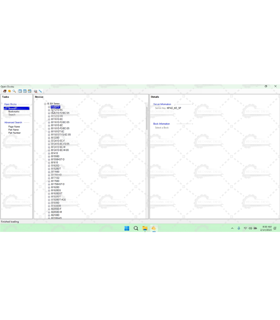Click the yellow star bookmarks toolbar icon

click(x=9, y=91)
